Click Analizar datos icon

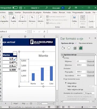[x=83, y=20]
